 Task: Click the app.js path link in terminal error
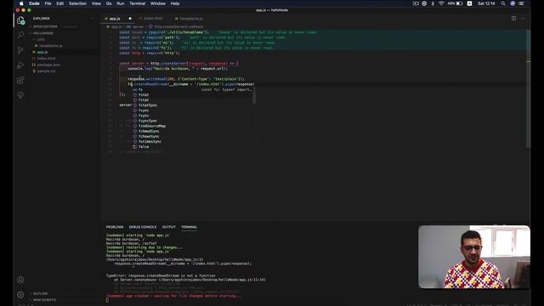[x=155, y=259]
